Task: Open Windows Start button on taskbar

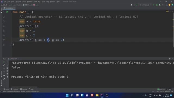Action: (67, 95)
